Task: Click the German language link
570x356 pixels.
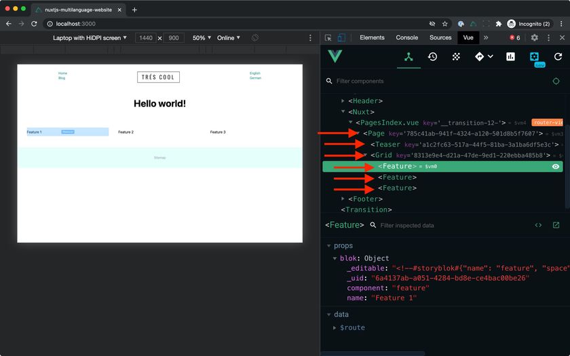Action: tap(255, 78)
